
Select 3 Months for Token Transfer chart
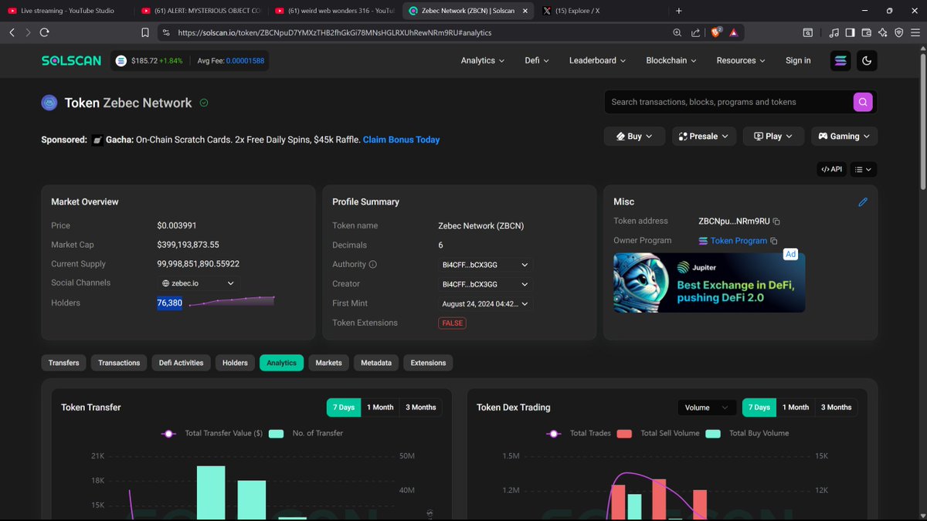tap(421, 407)
